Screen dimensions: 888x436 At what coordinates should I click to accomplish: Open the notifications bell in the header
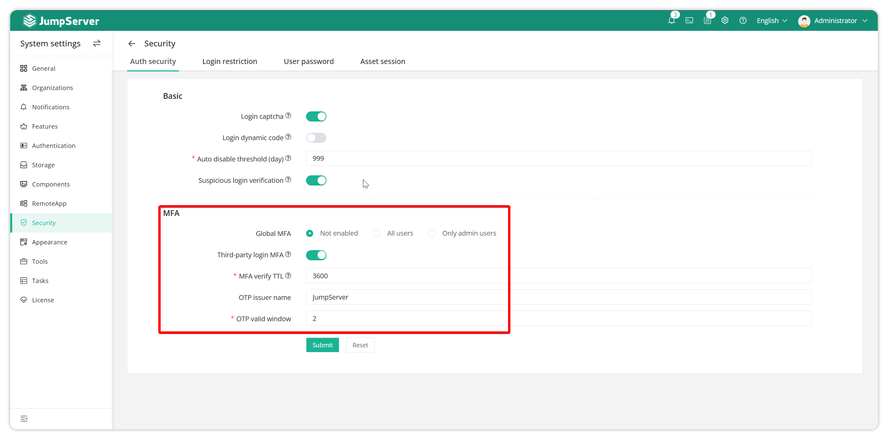(x=671, y=21)
